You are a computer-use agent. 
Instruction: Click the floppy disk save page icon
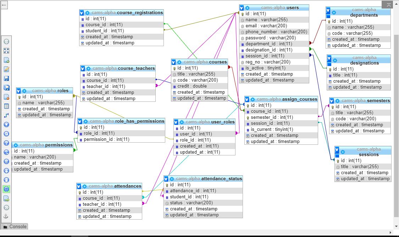(6, 78)
